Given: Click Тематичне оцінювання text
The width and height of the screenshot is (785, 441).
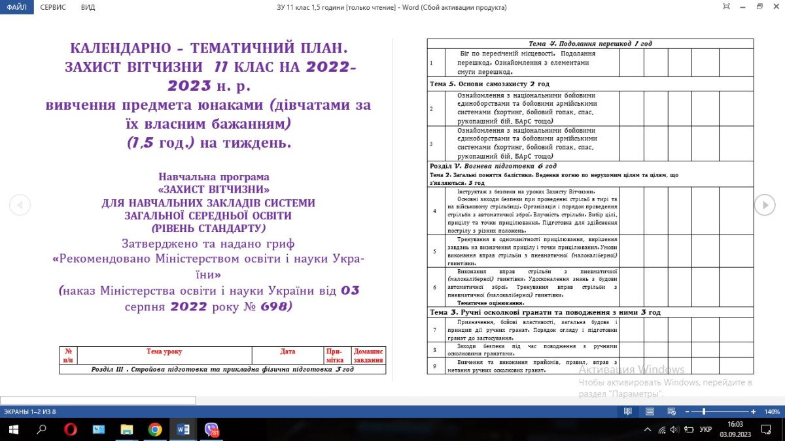Looking at the screenshot, I should 491,303.
